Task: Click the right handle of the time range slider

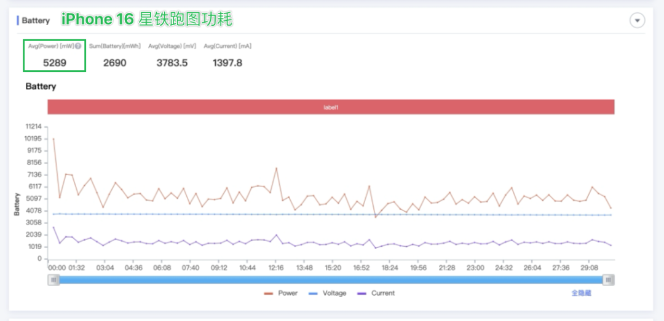Action: click(608, 280)
